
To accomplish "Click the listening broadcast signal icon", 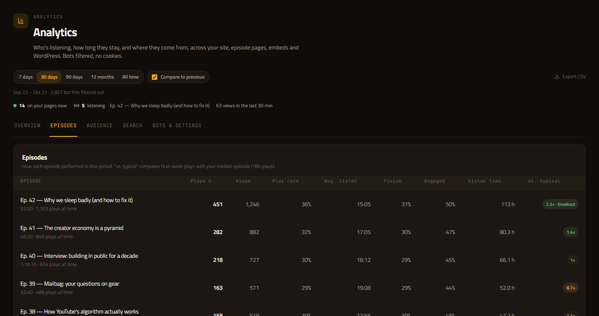I will point(77,106).
